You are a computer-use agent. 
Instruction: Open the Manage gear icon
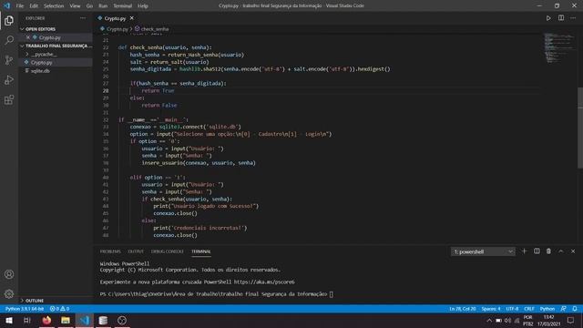click(x=9, y=293)
